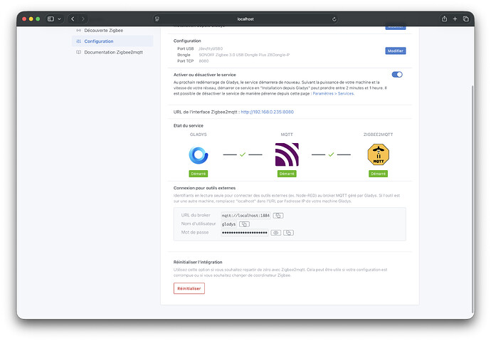
Task: Click the Etat du service heading
Action: (x=189, y=125)
